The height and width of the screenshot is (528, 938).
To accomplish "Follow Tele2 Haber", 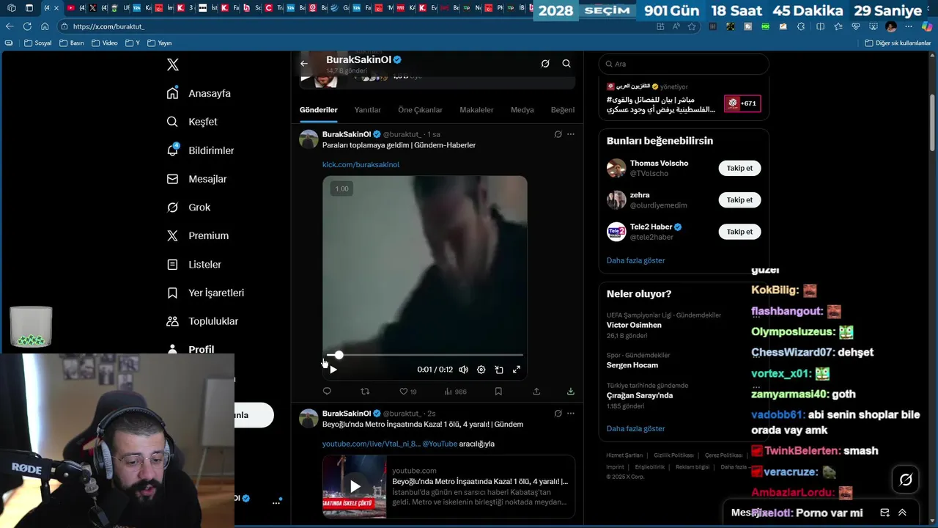I will 739,232.
